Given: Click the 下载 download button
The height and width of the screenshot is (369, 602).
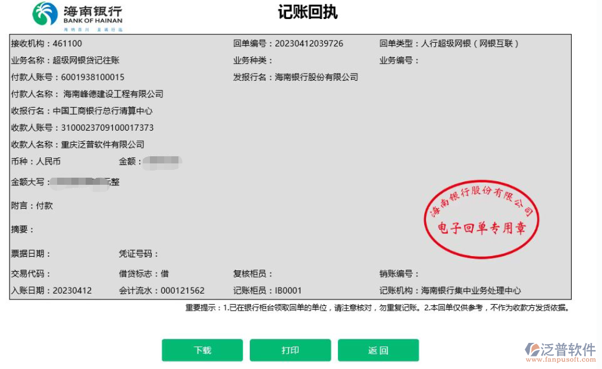Looking at the screenshot, I should 202,350.
